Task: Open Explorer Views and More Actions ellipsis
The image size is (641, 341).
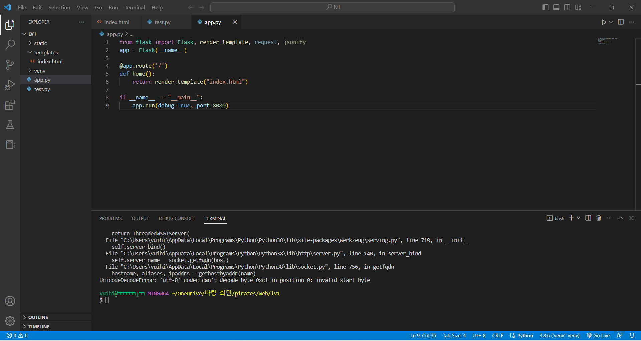Action: point(81,22)
